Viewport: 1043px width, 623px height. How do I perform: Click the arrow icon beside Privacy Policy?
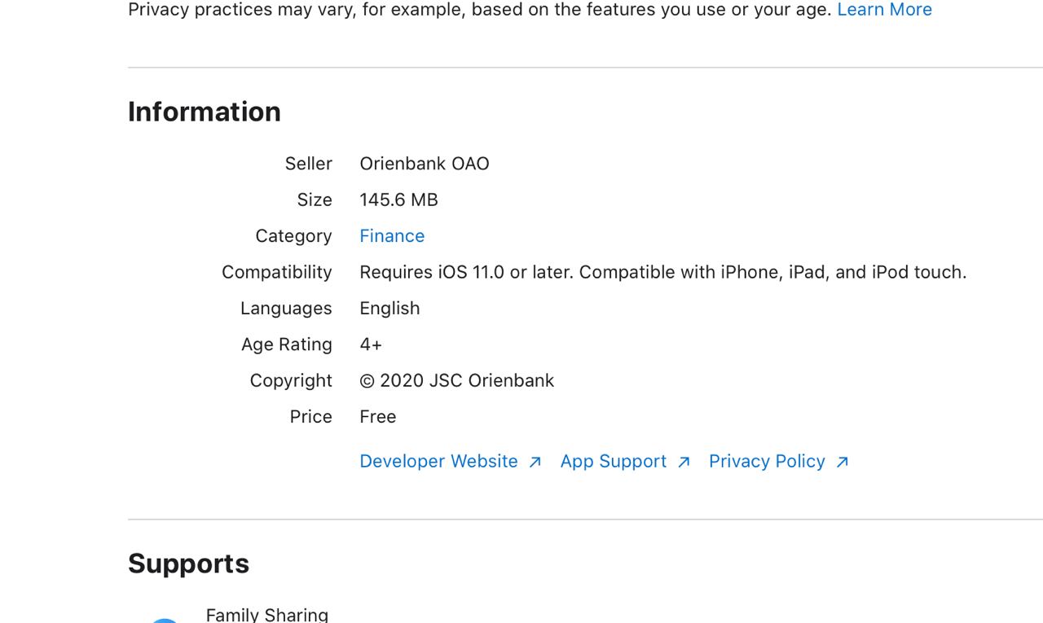pyautogui.click(x=843, y=463)
